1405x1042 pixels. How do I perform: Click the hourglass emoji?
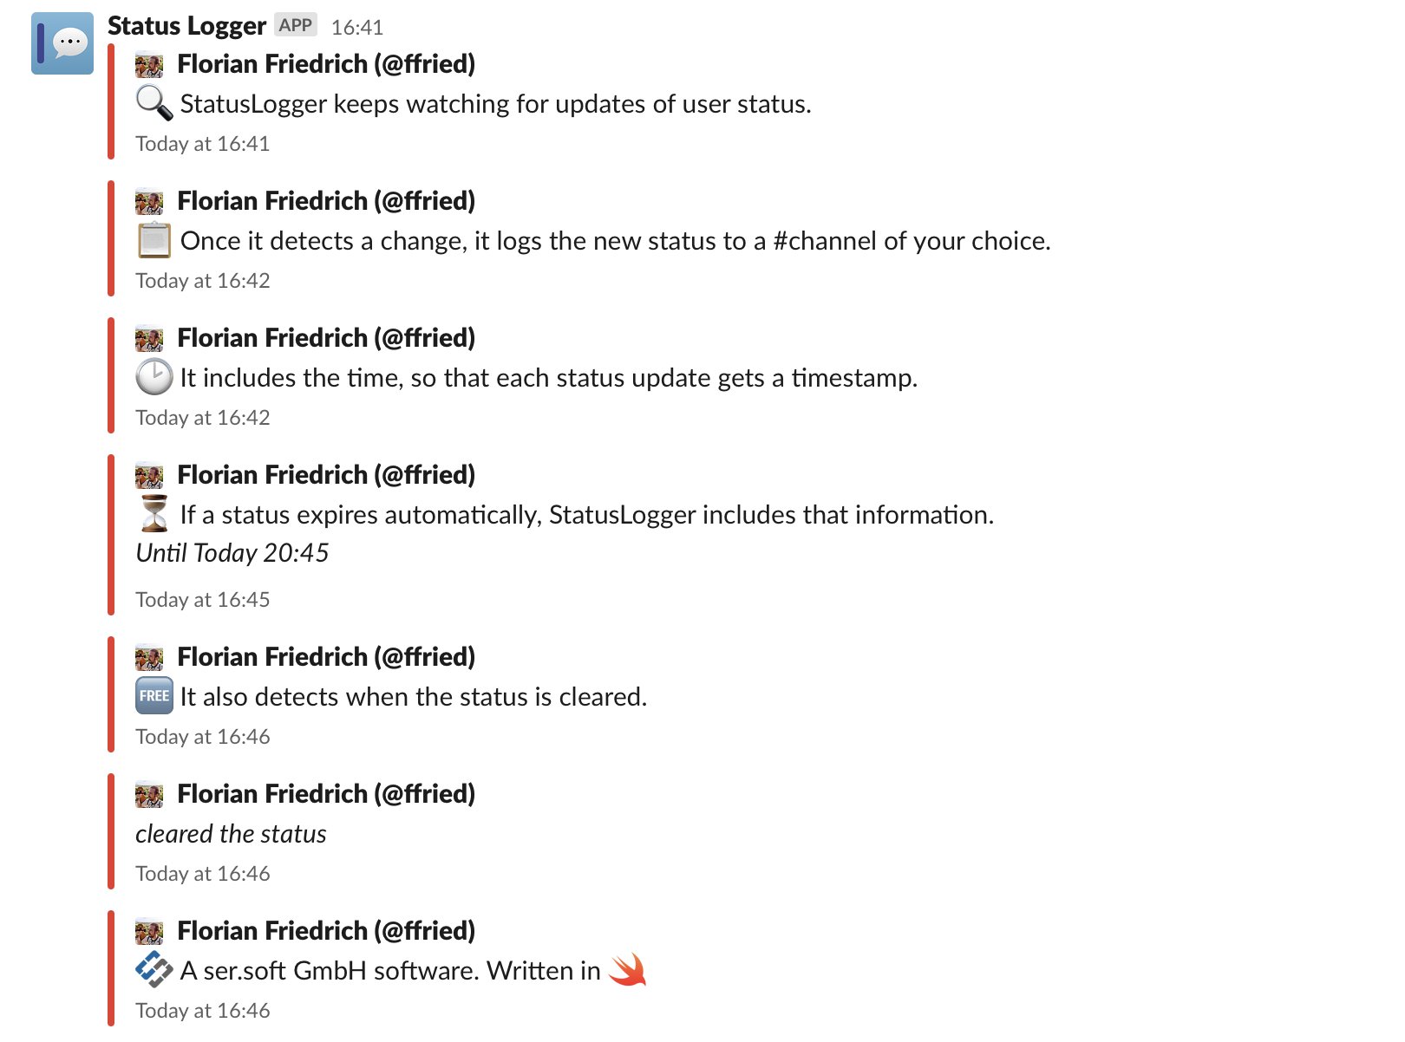154,514
